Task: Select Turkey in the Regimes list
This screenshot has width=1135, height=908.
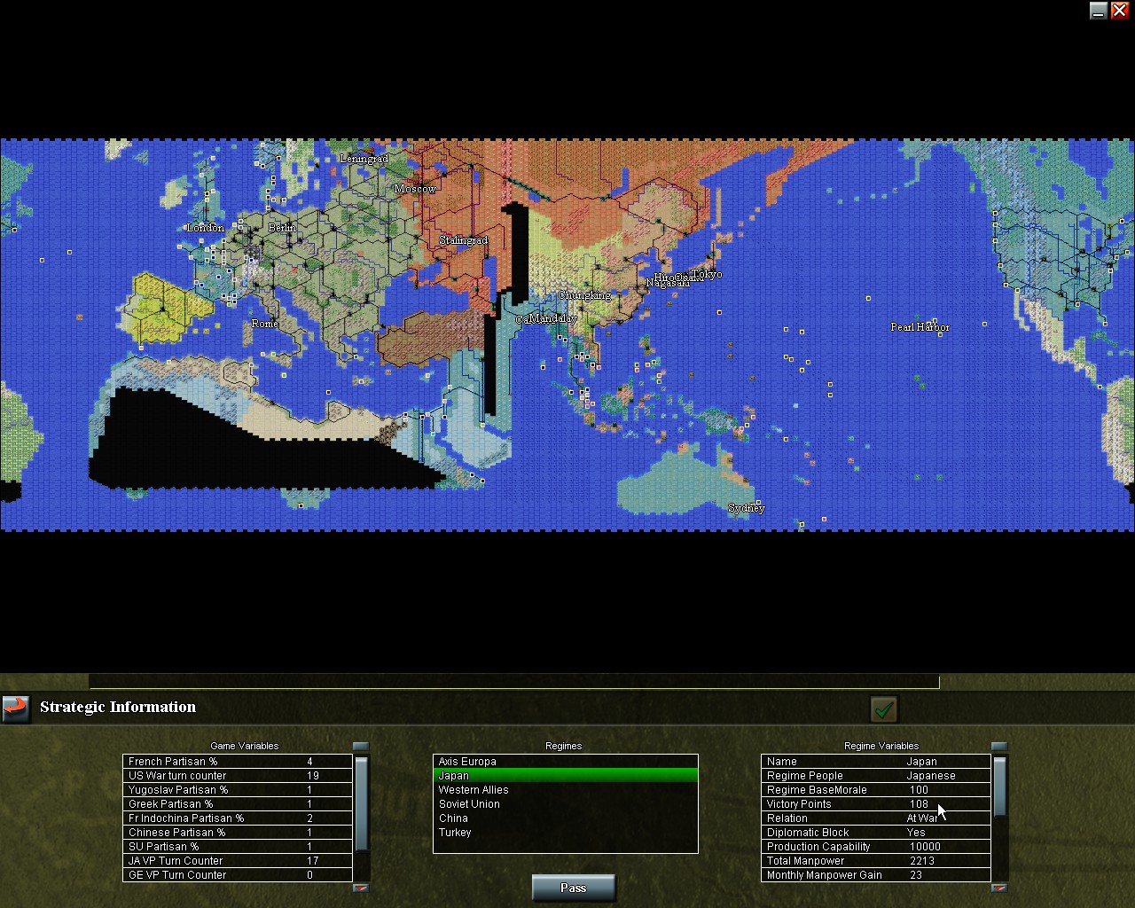Action: click(x=566, y=833)
